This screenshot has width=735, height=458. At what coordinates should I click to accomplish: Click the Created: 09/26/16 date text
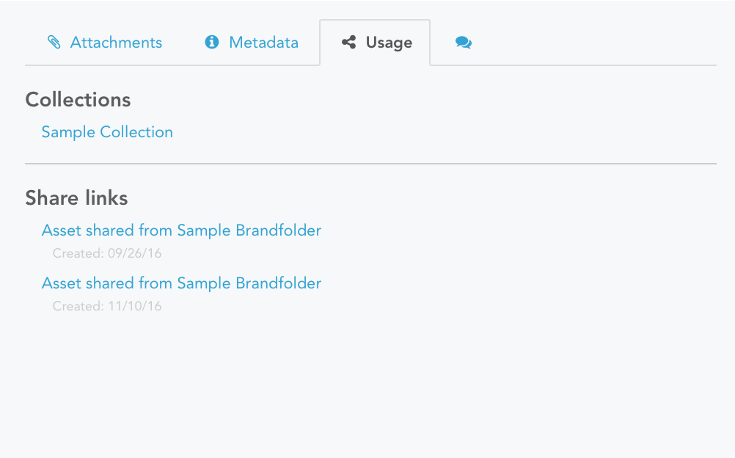pyautogui.click(x=107, y=253)
